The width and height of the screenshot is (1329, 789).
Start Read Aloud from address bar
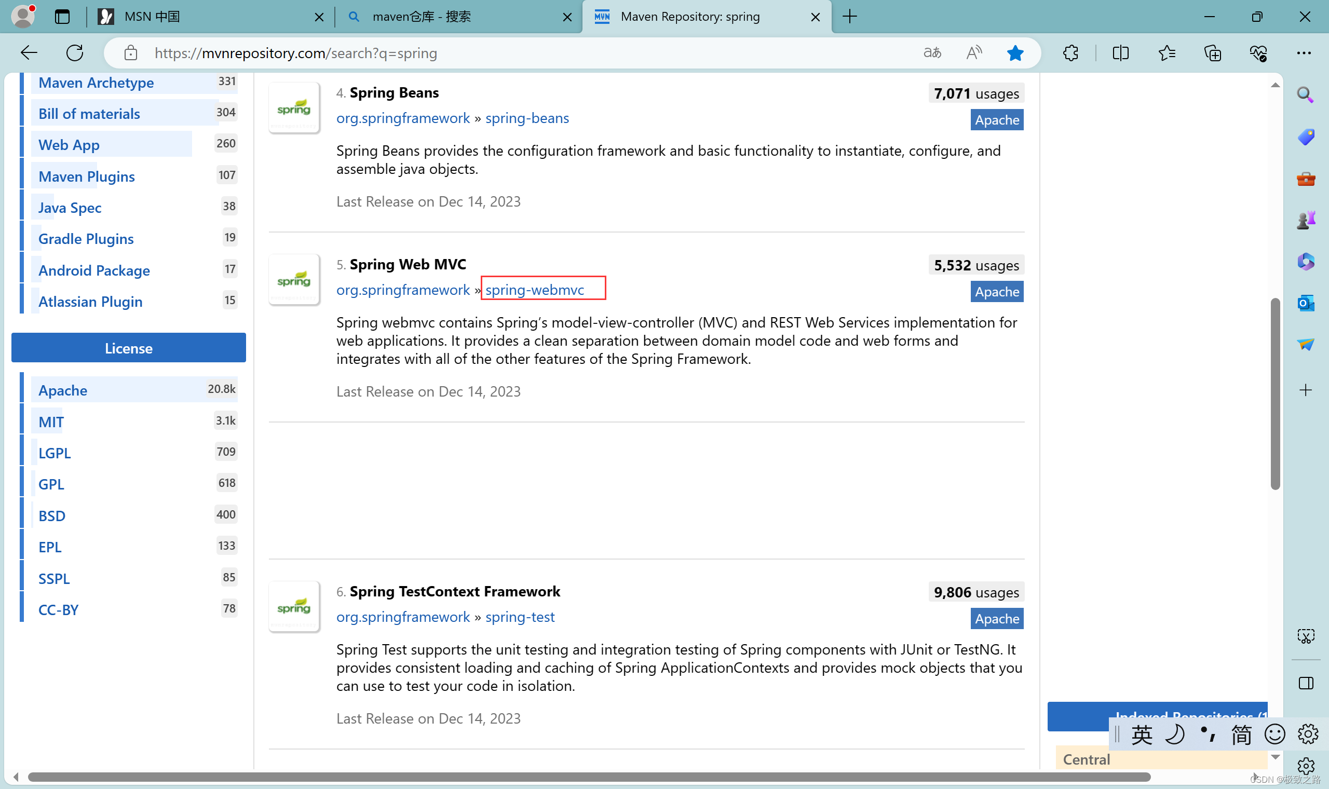pos(974,52)
